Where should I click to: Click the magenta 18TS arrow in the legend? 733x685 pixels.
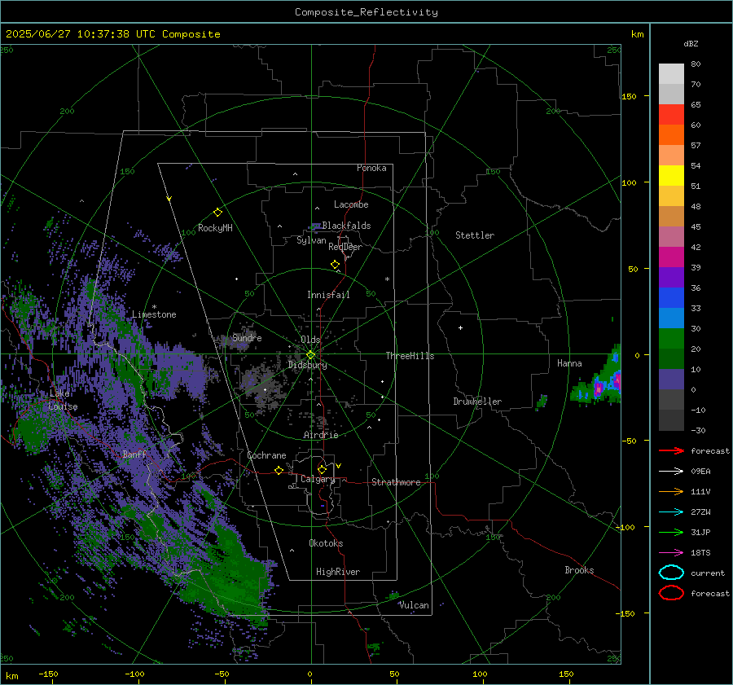(x=671, y=553)
